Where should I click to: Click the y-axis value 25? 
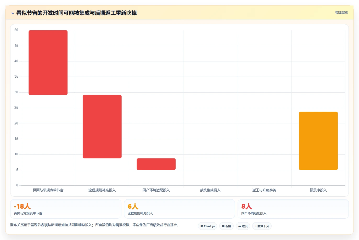pos(16,108)
